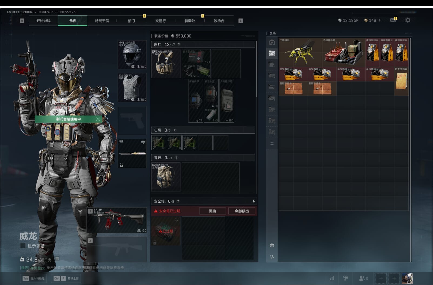Viewport: 433px width, 285px height.
Task: Click the stack layers icon in warehouse sidebar
Action: point(272,245)
